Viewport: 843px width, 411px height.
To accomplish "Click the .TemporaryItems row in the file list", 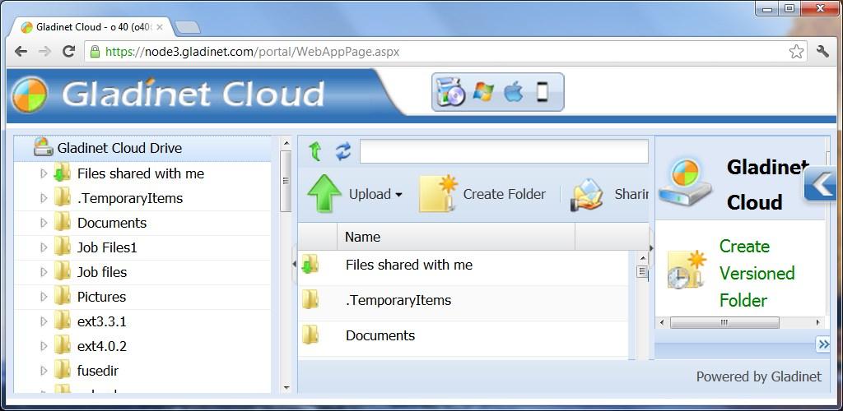I will pyautogui.click(x=463, y=303).
